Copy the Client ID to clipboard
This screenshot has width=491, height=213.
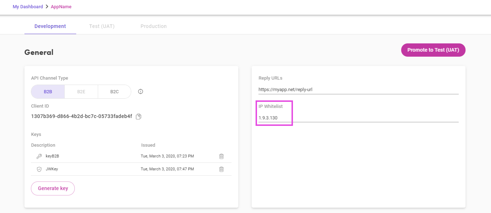139,117
